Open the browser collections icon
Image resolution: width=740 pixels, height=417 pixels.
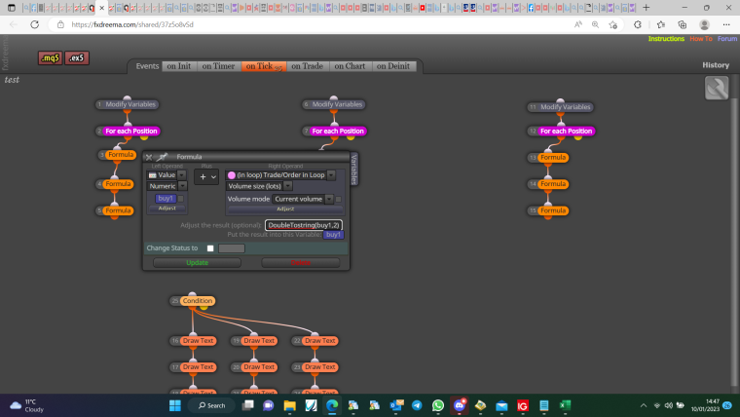682,24
